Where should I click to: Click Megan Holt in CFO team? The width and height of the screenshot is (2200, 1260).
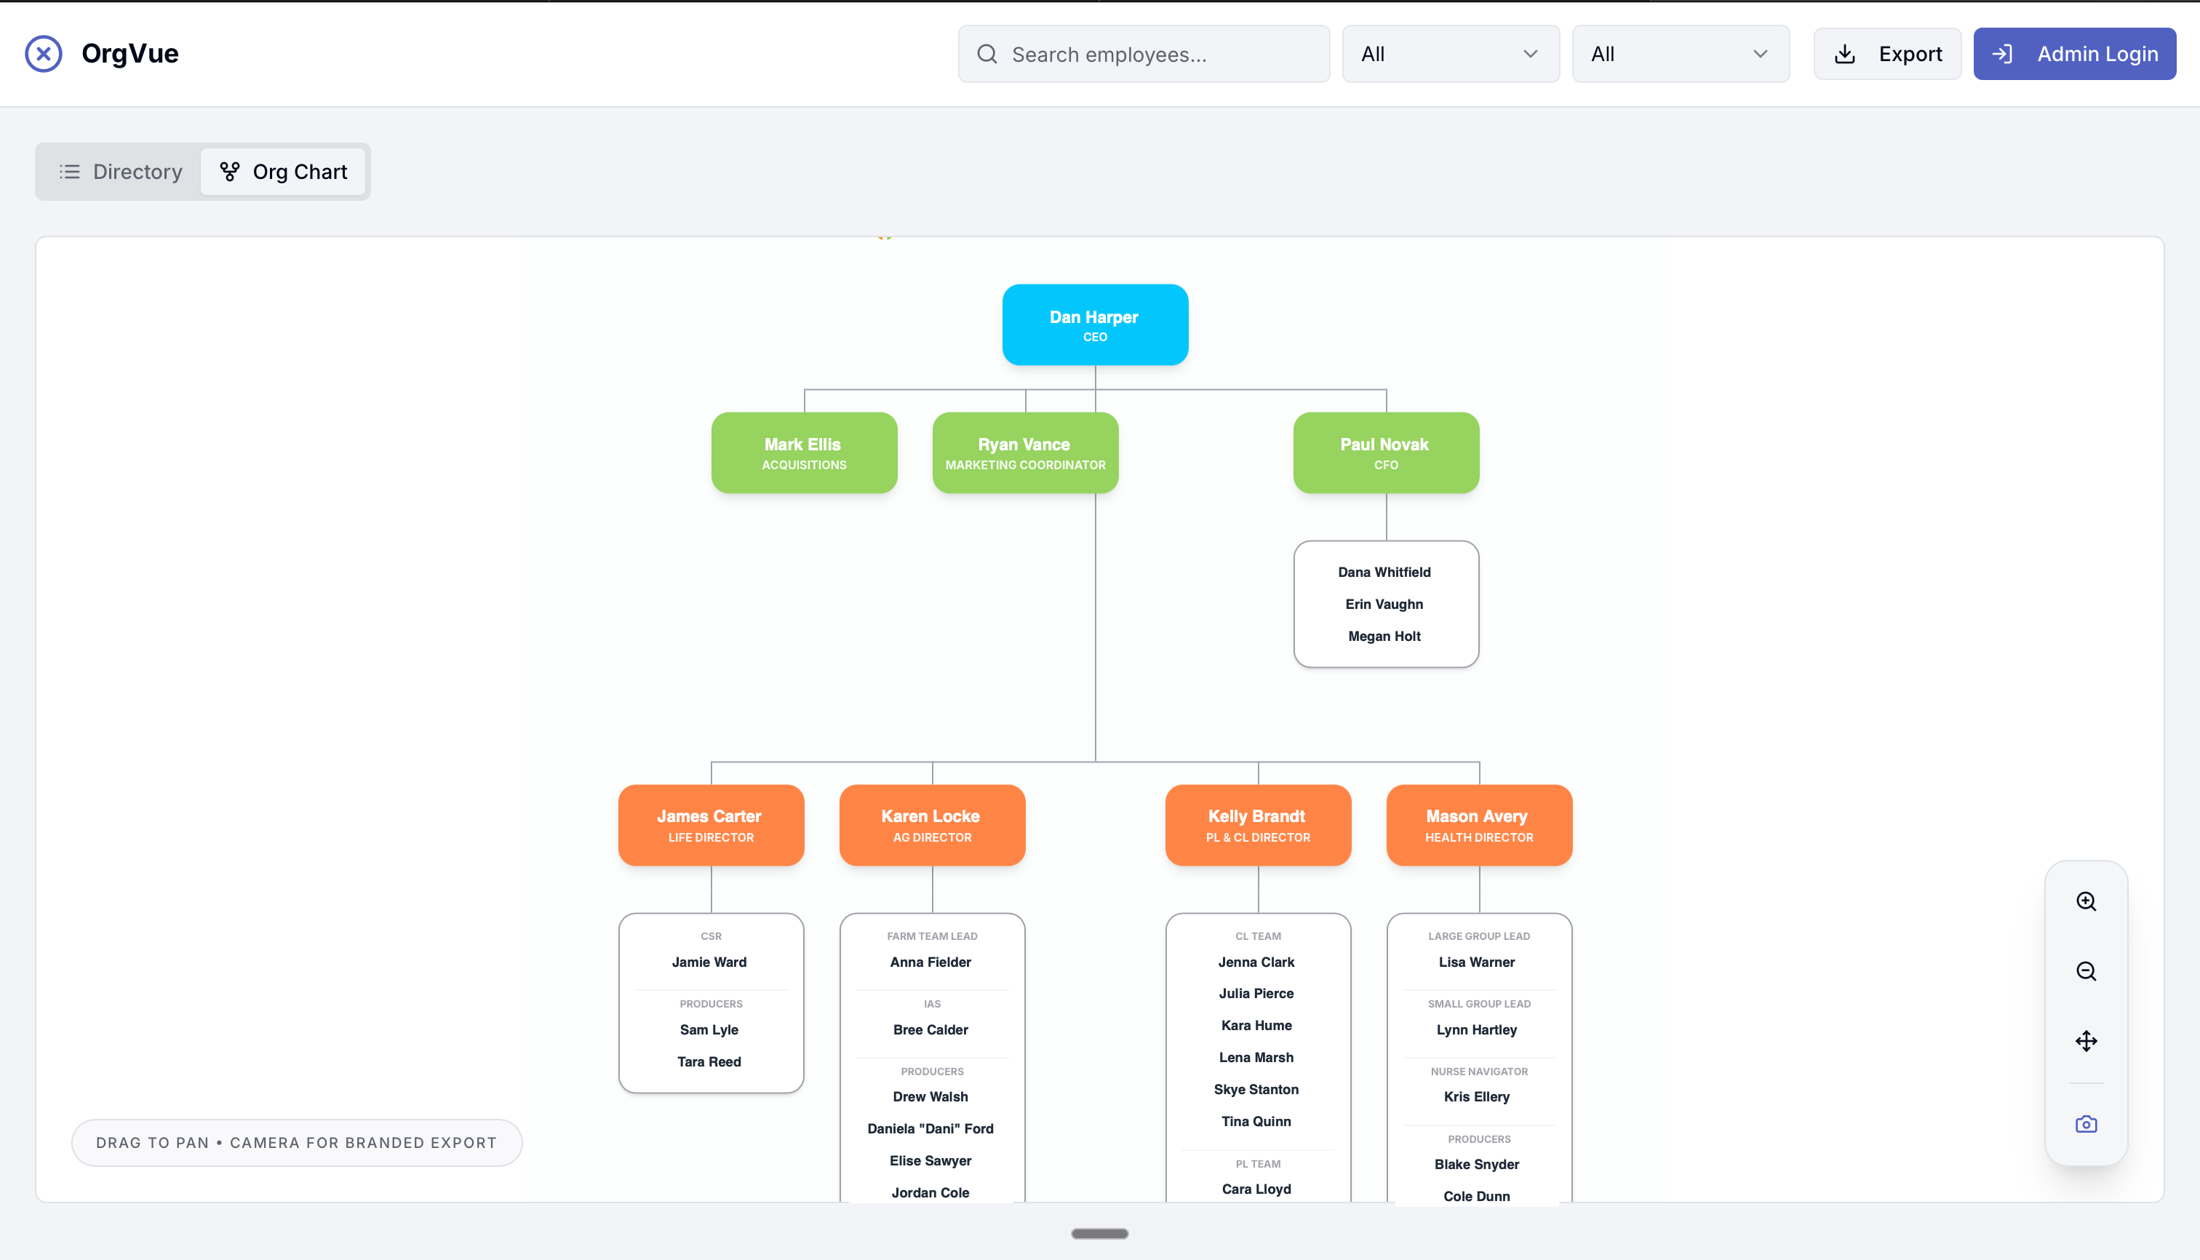pyautogui.click(x=1384, y=636)
